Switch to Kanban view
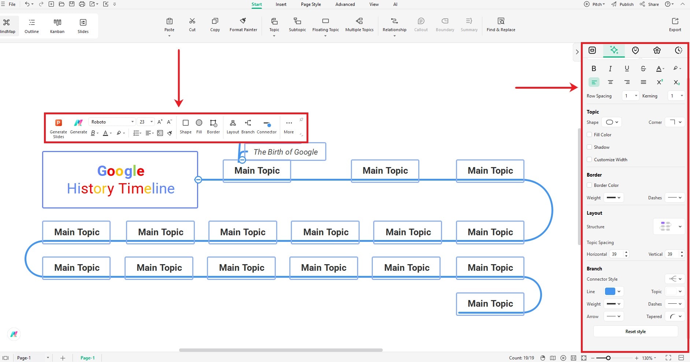690x362 pixels. coord(57,26)
